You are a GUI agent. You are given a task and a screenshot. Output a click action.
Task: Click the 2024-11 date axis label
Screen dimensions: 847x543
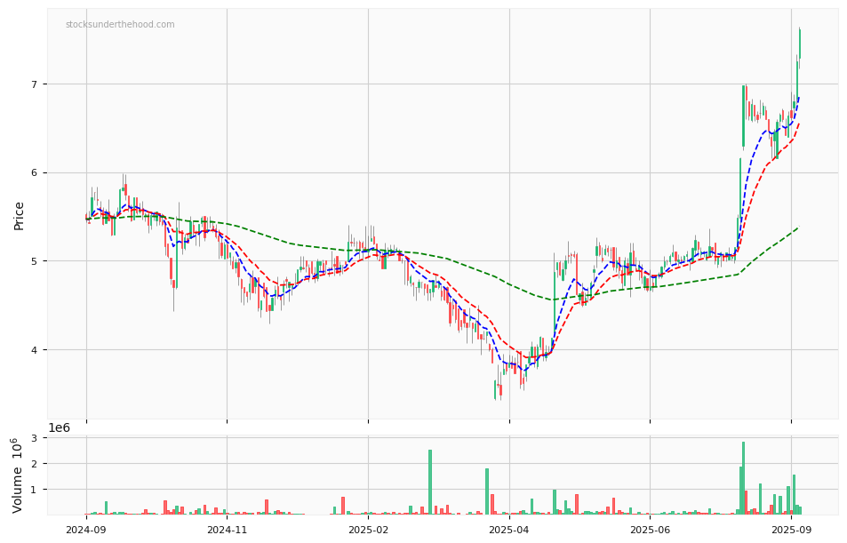point(227,530)
